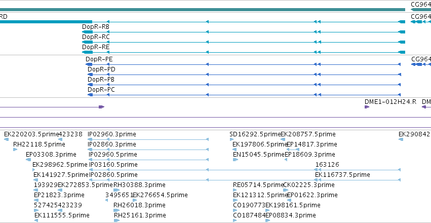Open the EP01622.3prime EST feature
This screenshot has width=431, height=223.
tap(289, 200)
